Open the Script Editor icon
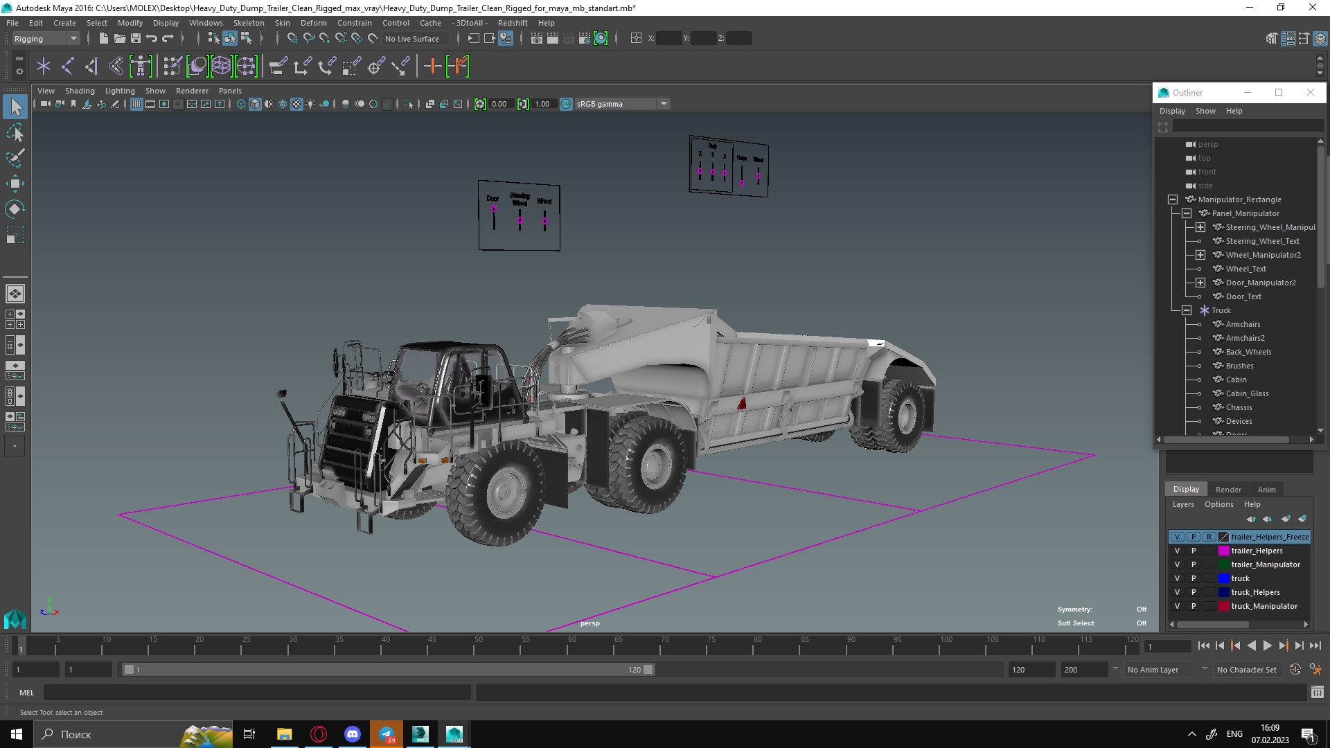The image size is (1330, 748). pyautogui.click(x=1317, y=693)
